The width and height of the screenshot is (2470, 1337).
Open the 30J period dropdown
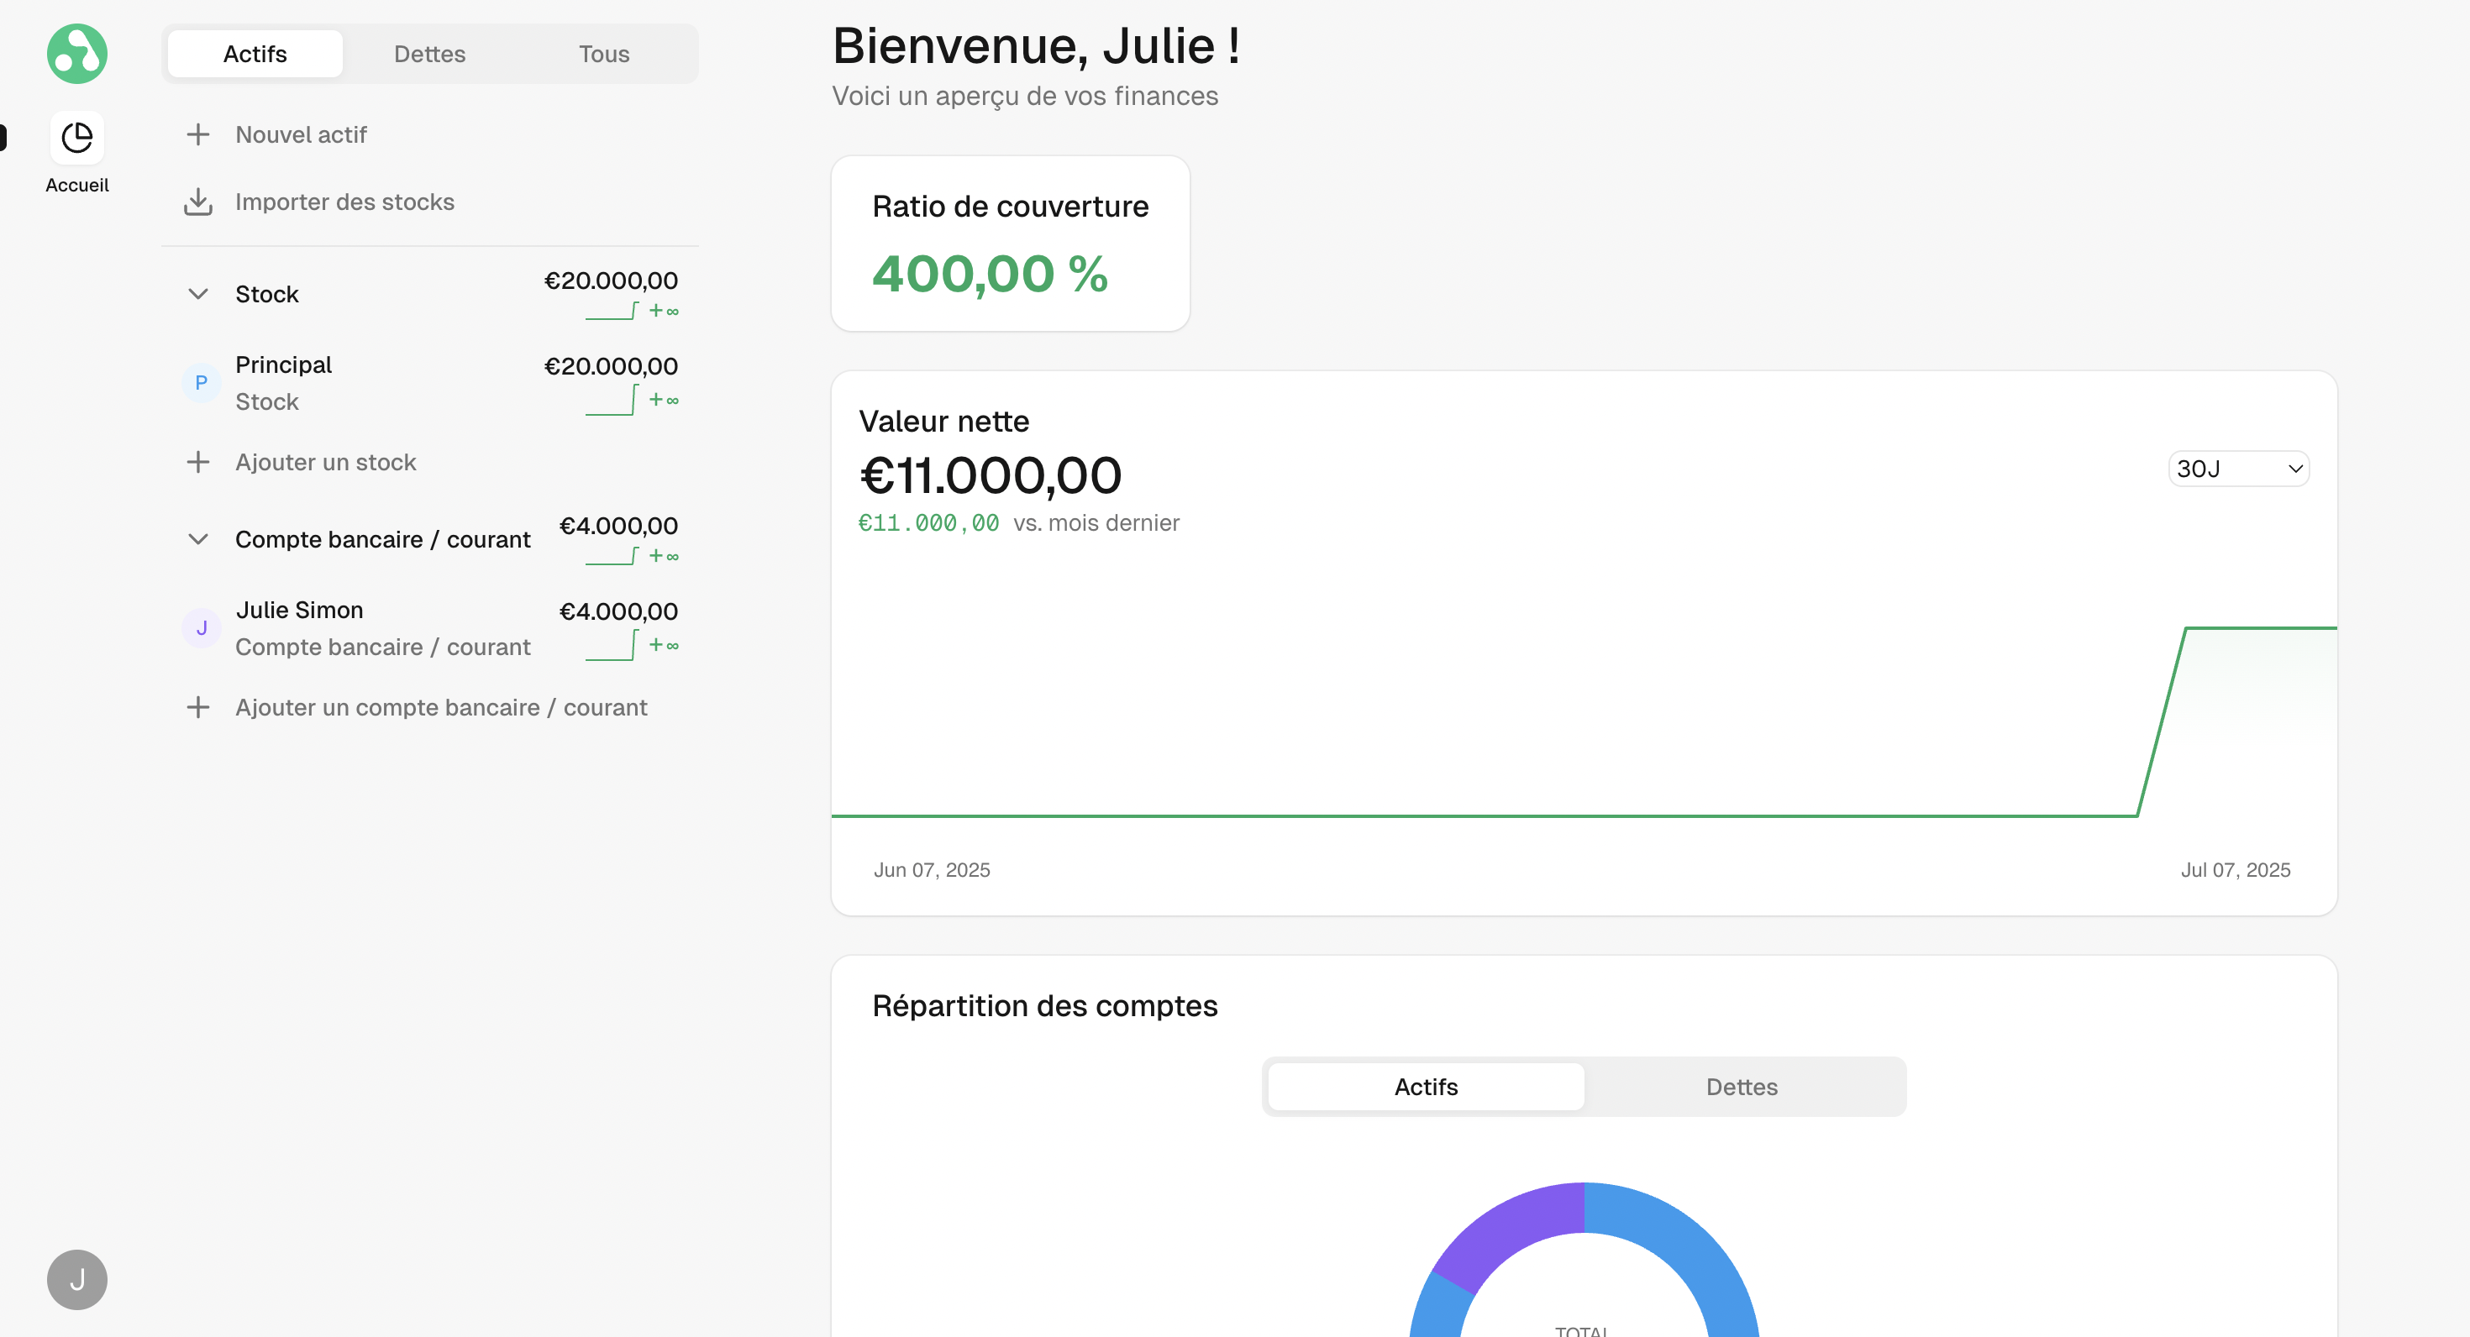tap(2238, 469)
